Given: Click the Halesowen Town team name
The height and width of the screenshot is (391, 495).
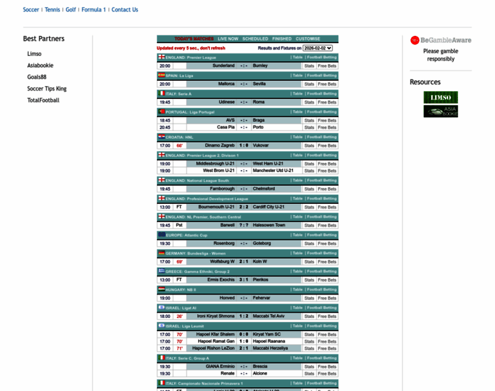Looking at the screenshot, I should (x=269, y=225).
